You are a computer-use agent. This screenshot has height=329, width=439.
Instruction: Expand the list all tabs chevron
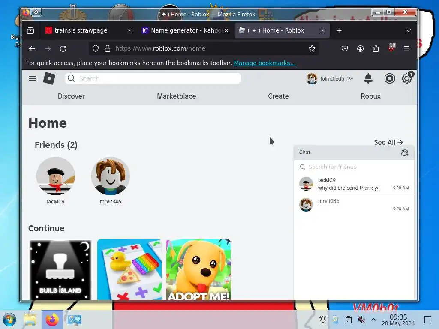point(408,30)
